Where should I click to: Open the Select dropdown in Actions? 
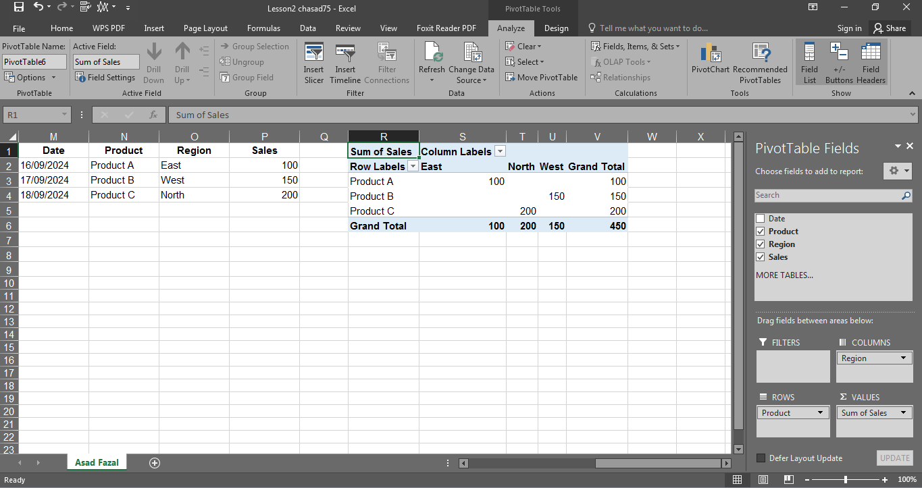[525, 62]
